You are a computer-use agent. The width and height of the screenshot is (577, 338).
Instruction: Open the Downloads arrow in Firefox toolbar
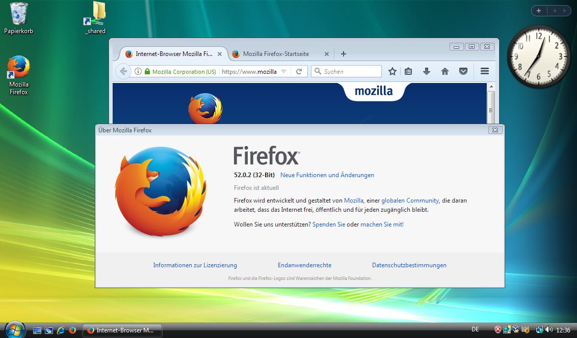click(x=427, y=71)
